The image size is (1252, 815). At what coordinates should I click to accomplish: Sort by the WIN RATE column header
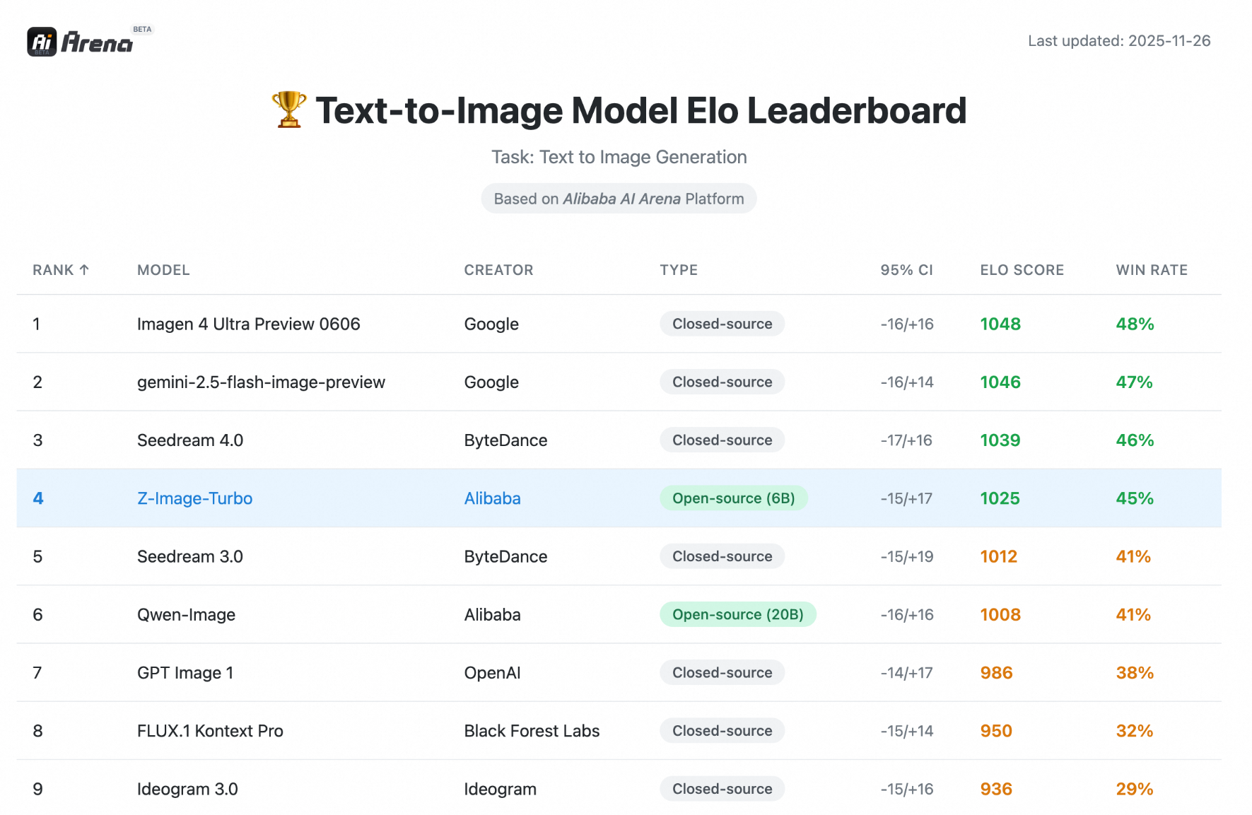click(x=1151, y=269)
